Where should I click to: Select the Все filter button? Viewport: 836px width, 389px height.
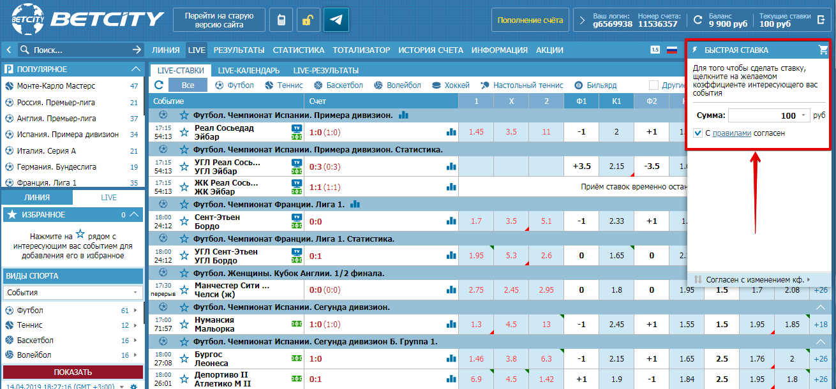(x=188, y=85)
